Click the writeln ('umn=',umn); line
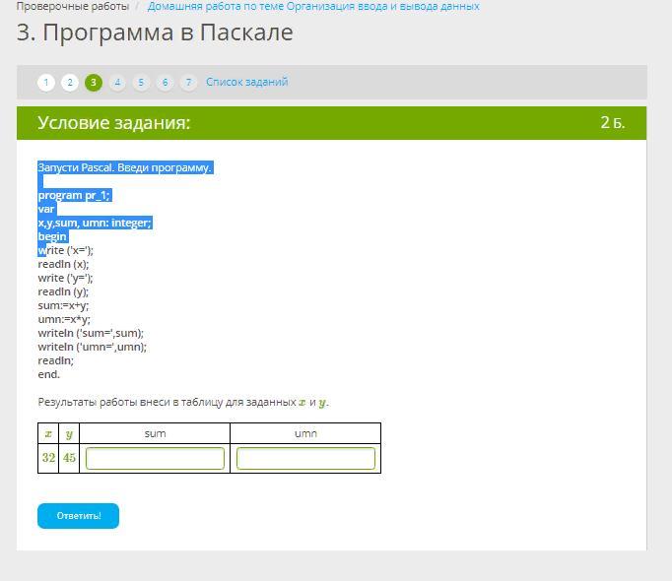This screenshot has width=672, height=581. coord(93,347)
